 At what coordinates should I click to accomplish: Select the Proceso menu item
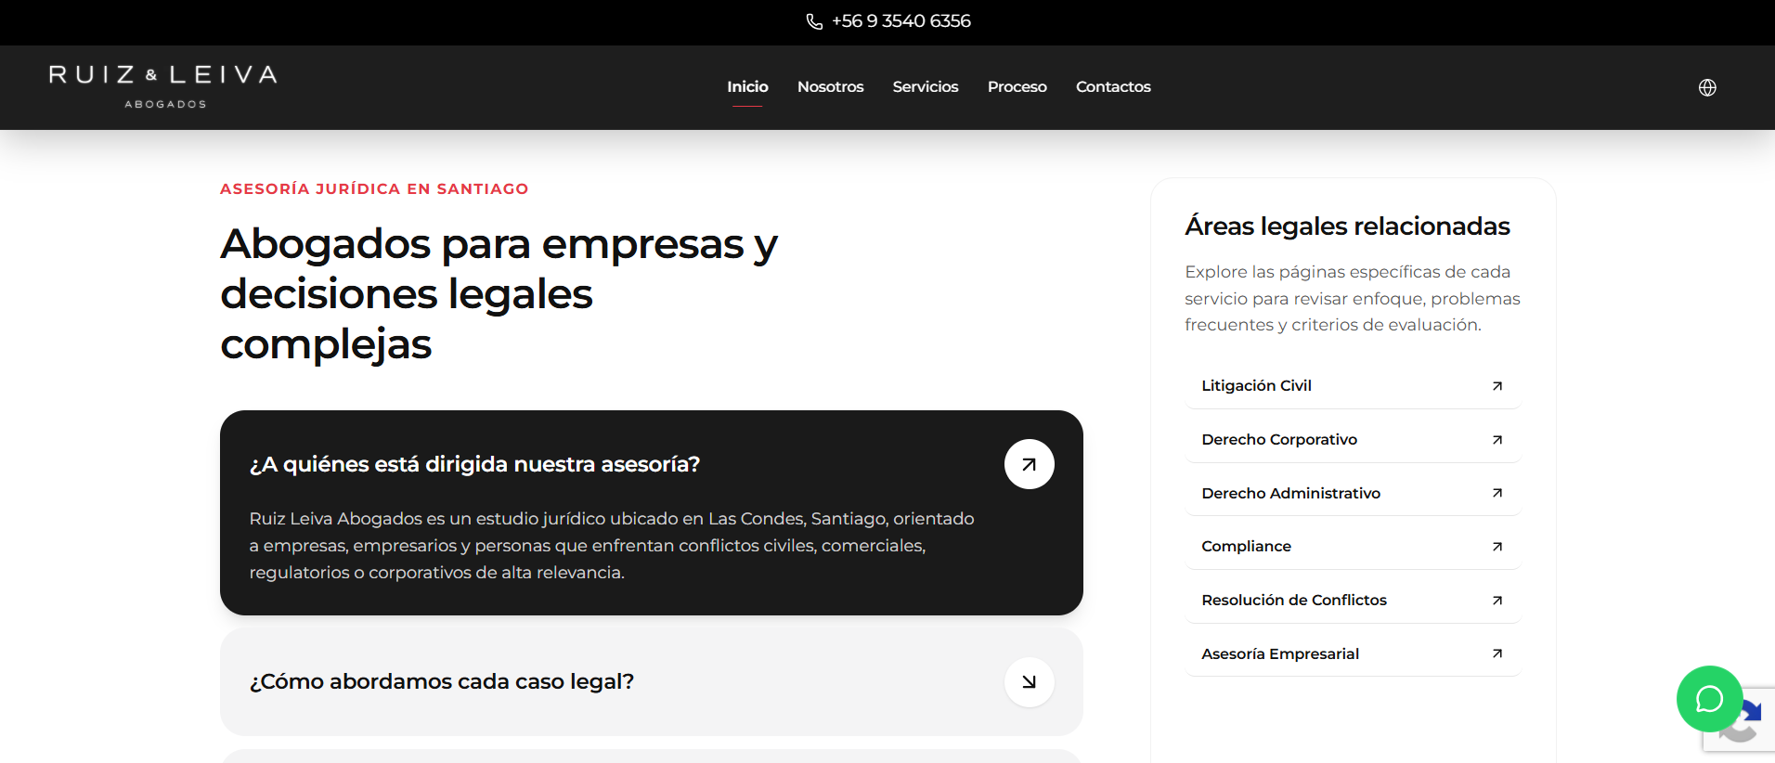[1017, 86]
